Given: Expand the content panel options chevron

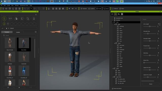Looking at the screenshot, I should click(36, 32).
